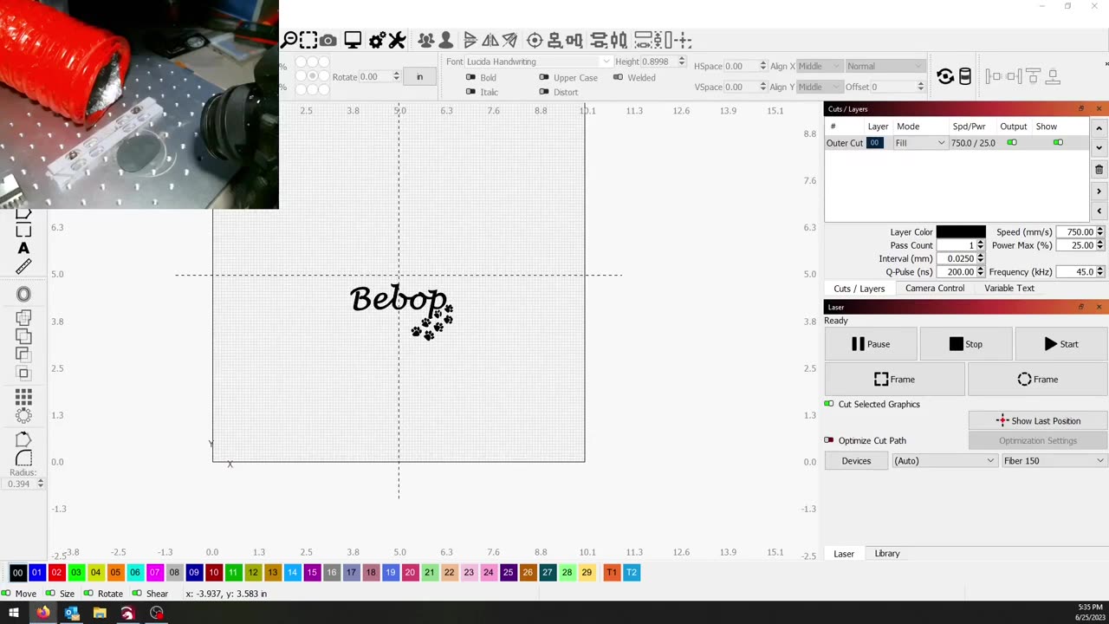Switch to Library tab
This screenshot has width=1109, height=624.
[887, 554]
